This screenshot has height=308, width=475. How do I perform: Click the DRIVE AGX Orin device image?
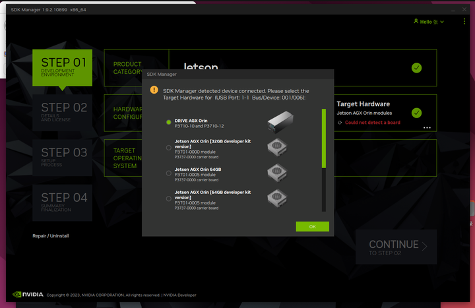coord(280,122)
